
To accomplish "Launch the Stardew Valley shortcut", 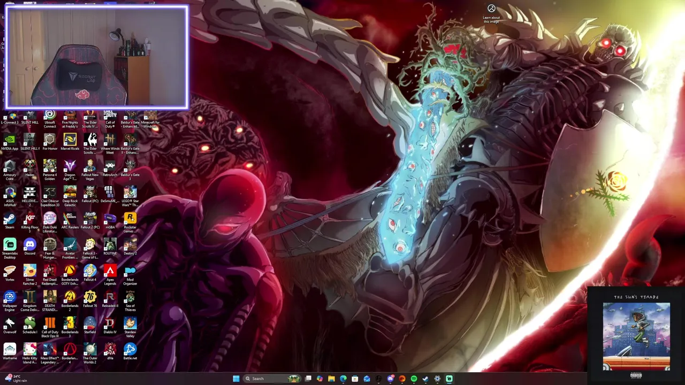I will [x=130, y=328].
